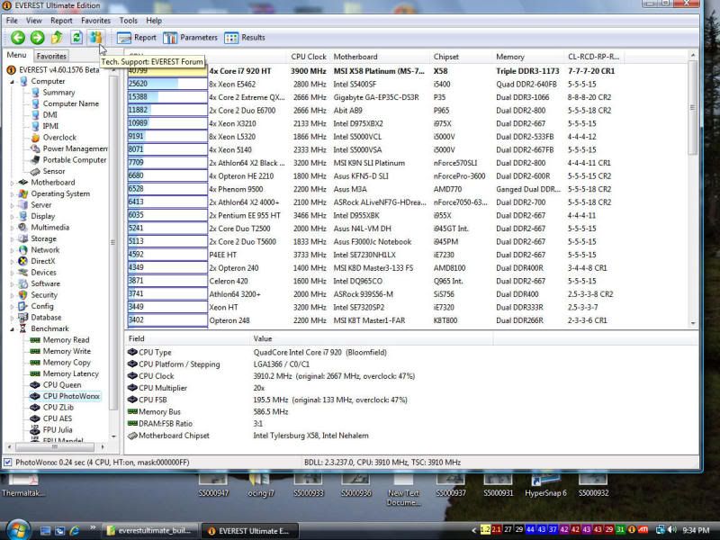This screenshot has width=720, height=540.
Task: Open the DMI tree item
Action: (x=50, y=115)
